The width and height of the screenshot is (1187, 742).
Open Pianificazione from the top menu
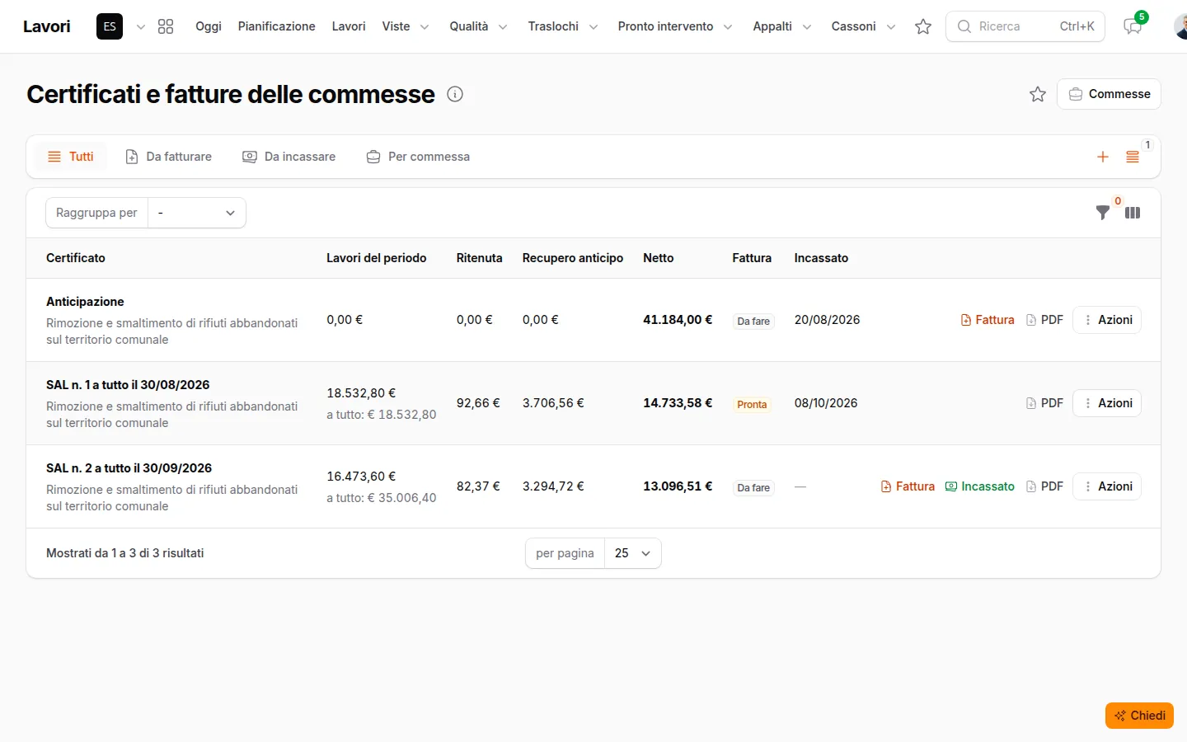tap(277, 26)
